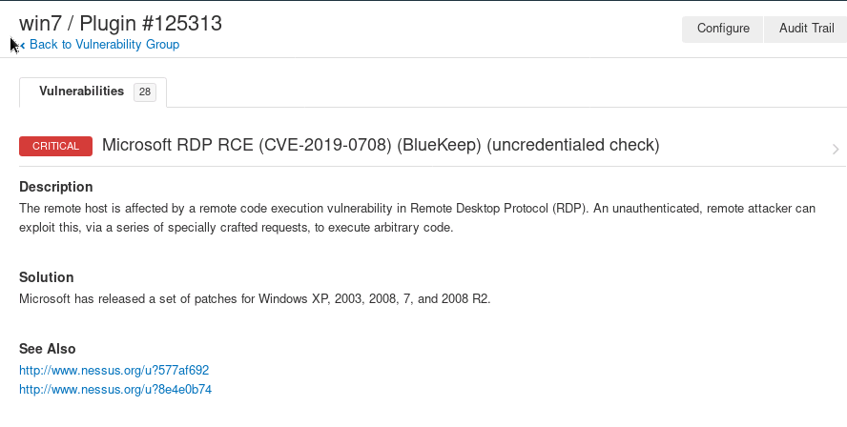Select the Vulnerabilities tab
Viewport: 847px width, 427px height.
tap(81, 91)
